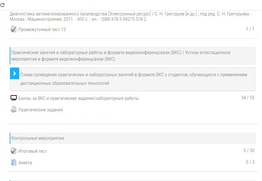Viewport: 262px width, 181px height.
Task: Open the Промежуточный тест 13 link
Action: [x=42, y=29]
